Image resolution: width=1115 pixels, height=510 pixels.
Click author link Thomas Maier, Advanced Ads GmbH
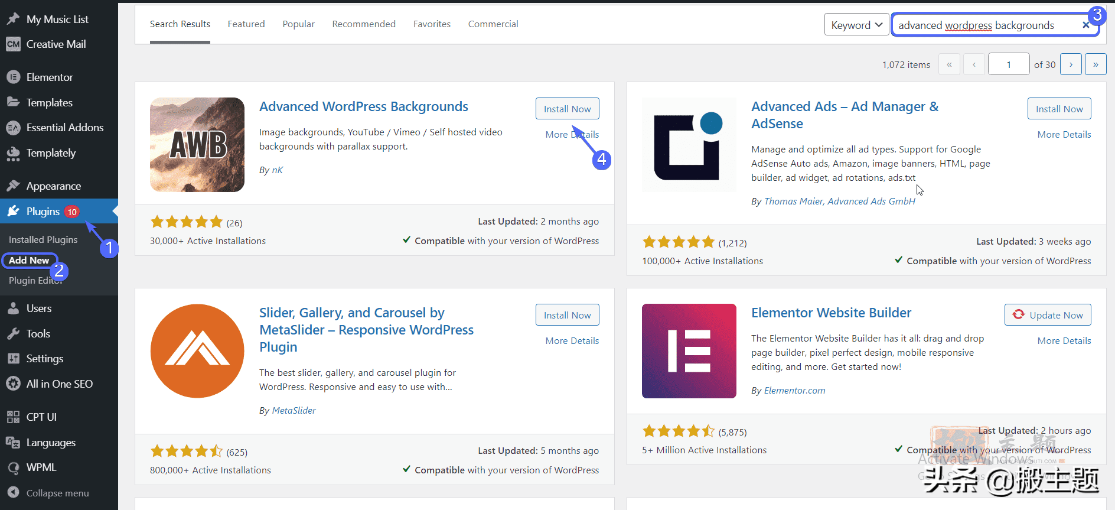pos(840,202)
